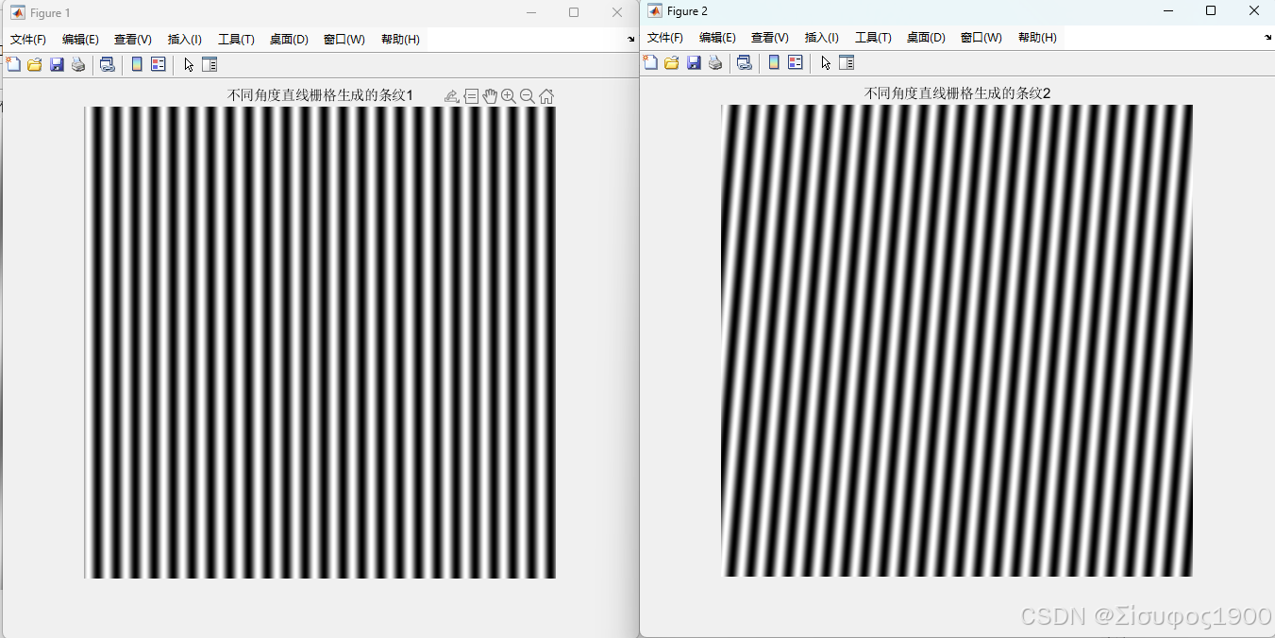The width and height of the screenshot is (1275, 638).
Task: Maximize the Figure 1 window
Action: [x=574, y=12]
